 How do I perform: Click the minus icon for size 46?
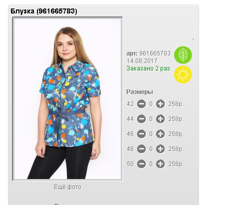(x=141, y=134)
